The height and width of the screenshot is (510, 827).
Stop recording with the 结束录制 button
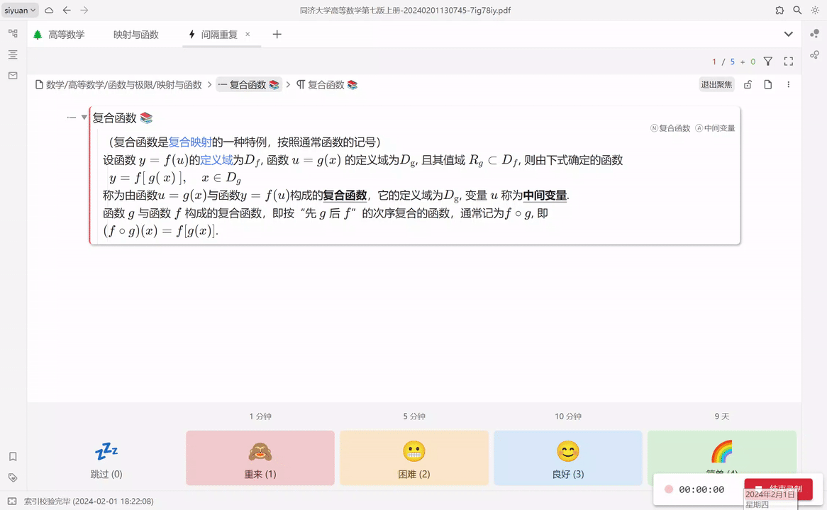coord(778,489)
